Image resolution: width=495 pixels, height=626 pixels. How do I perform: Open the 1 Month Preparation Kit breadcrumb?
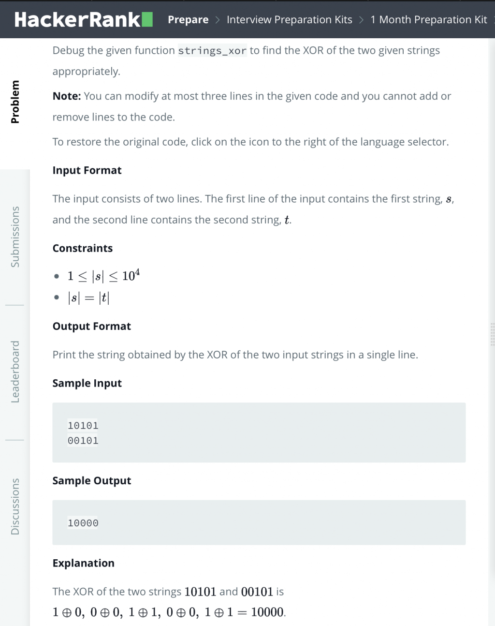pyautogui.click(x=429, y=20)
